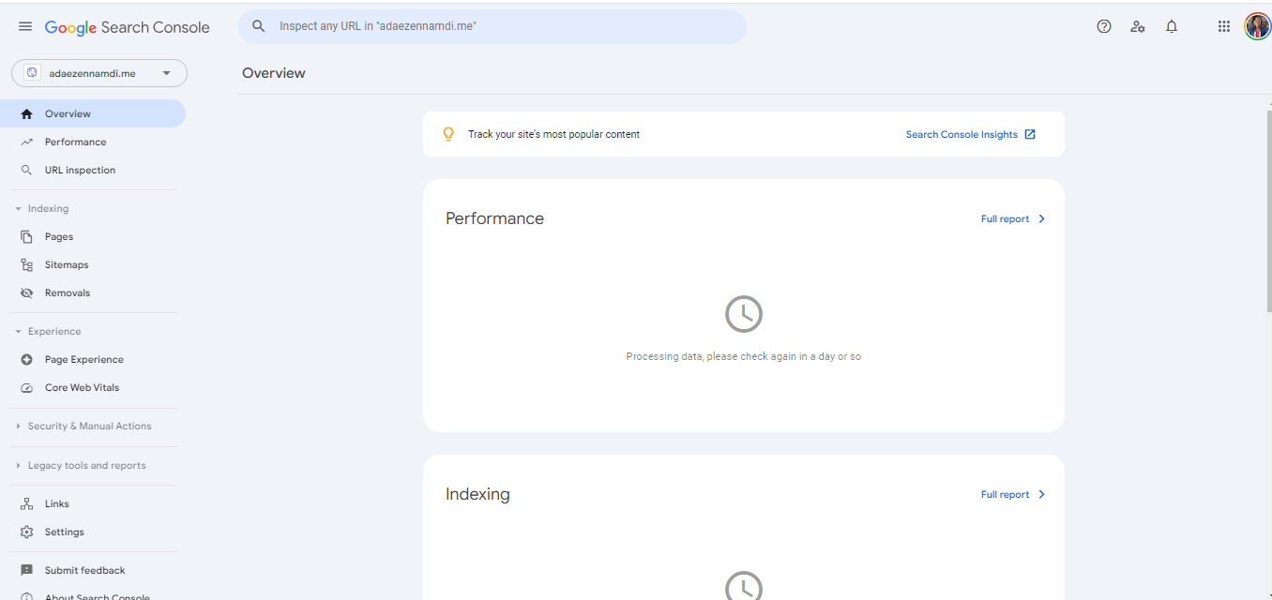This screenshot has height=600, width=1272.
Task: Open the adaezennamdi.me property selector
Action: tap(98, 72)
